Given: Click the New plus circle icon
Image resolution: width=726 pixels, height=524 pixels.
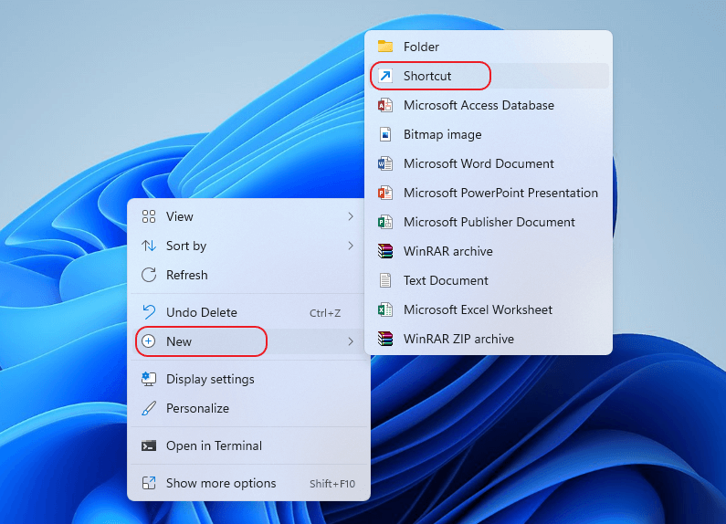Looking at the screenshot, I should [149, 341].
